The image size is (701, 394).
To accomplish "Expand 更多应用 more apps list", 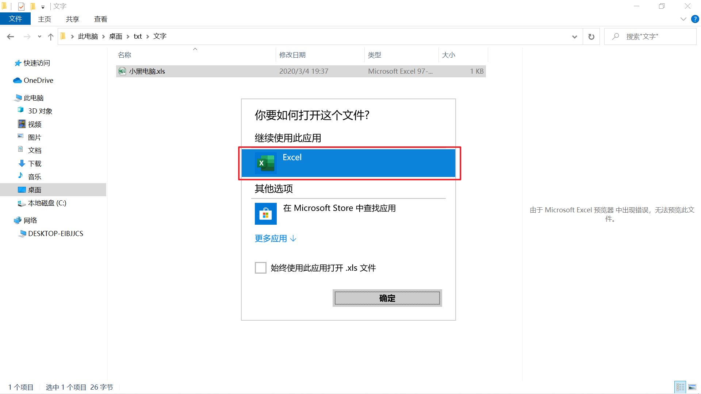I will (275, 239).
